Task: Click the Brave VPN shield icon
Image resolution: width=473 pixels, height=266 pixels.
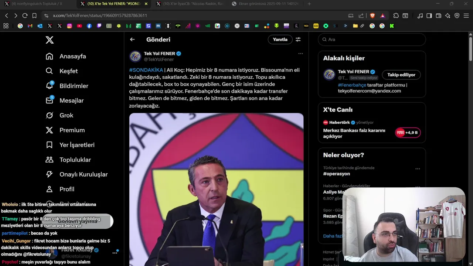Action: tap(457, 16)
